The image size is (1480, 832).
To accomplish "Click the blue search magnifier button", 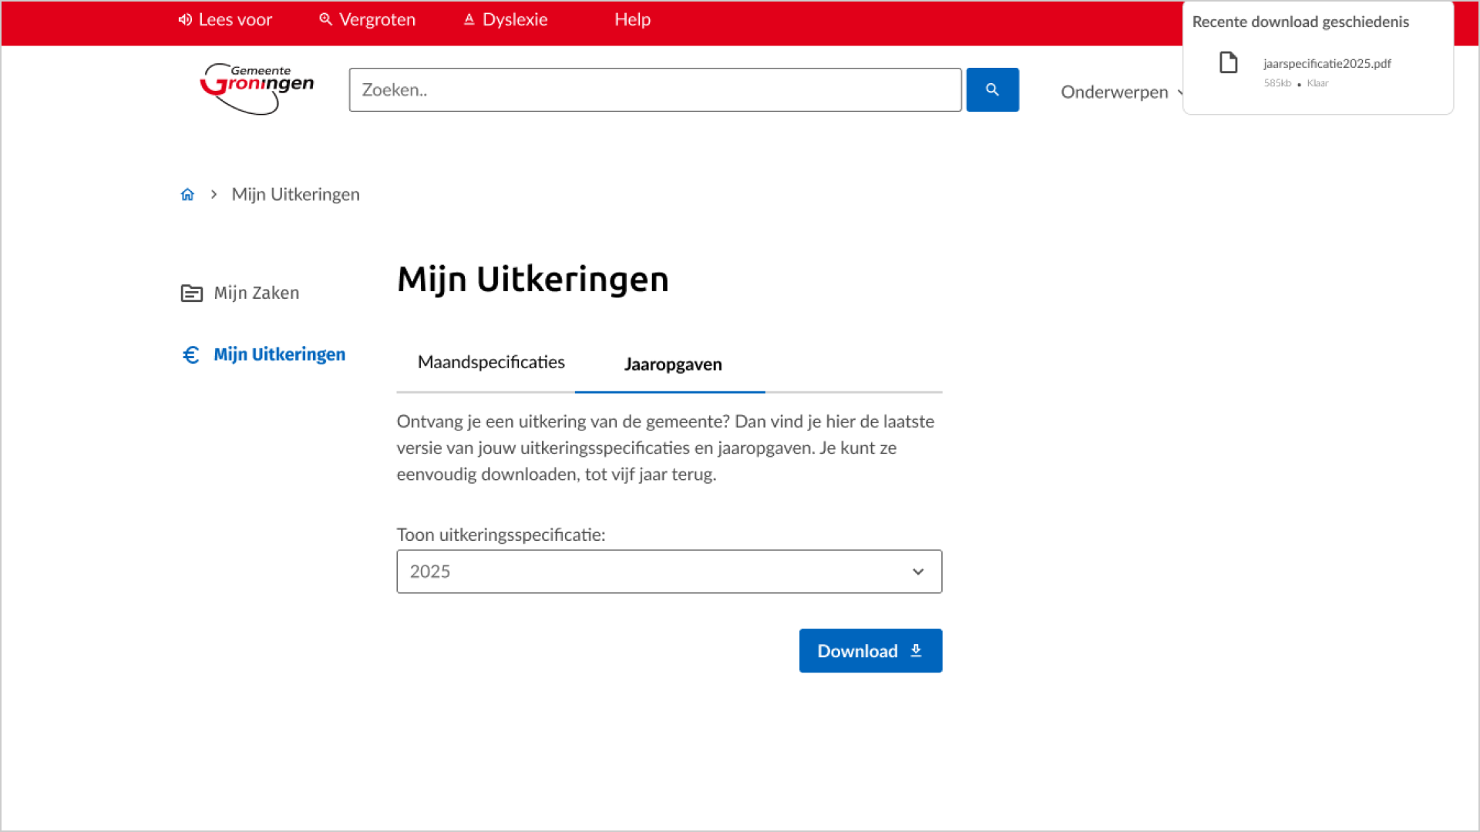I will coord(992,89).
